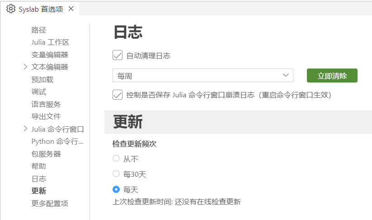The height and width of the screenshot is (220, 372).
Task: Select the 每天 update frequency radio
Action: [x=116, y=189]
